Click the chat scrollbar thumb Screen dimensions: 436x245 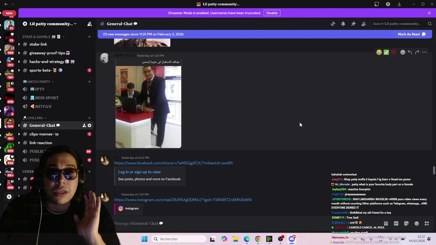pos(434,170)
